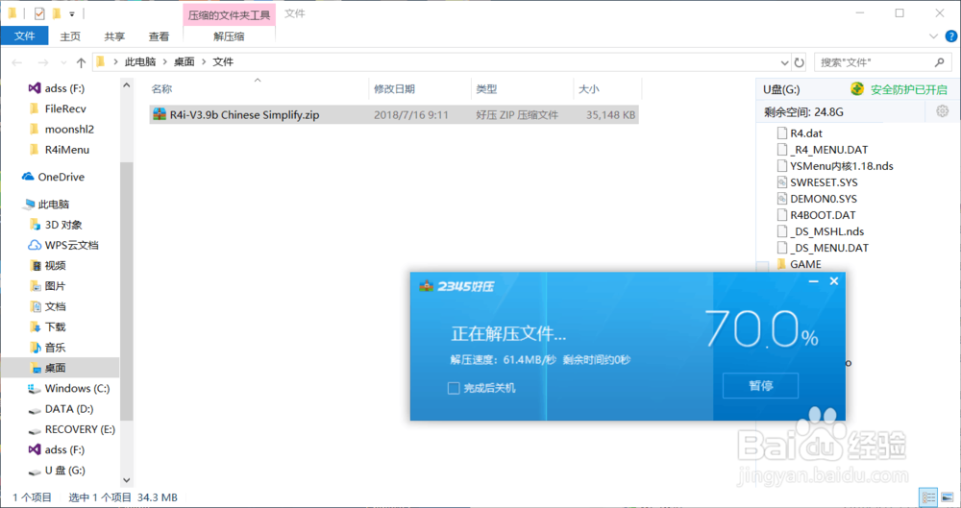Click the navigation pane scroll up arrow
961x508 pixels.
pos(126,85)
